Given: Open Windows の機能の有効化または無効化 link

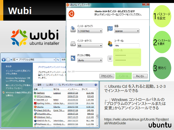Looking at the screenshot, I should 19,94.
